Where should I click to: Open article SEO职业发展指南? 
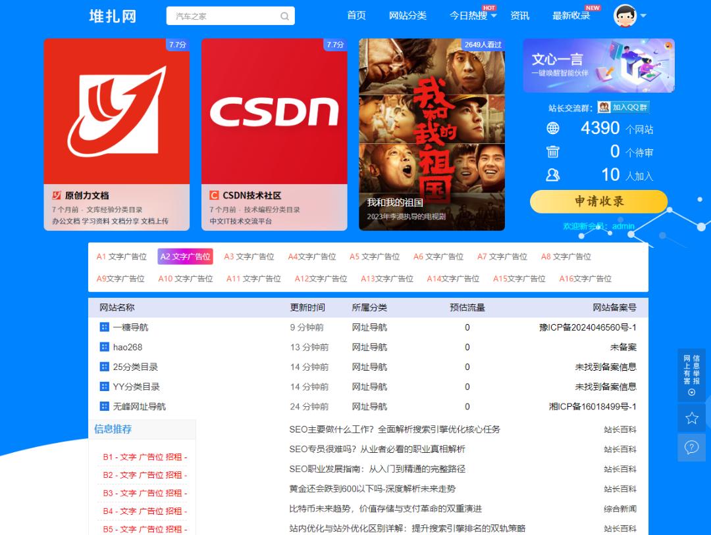377,469
